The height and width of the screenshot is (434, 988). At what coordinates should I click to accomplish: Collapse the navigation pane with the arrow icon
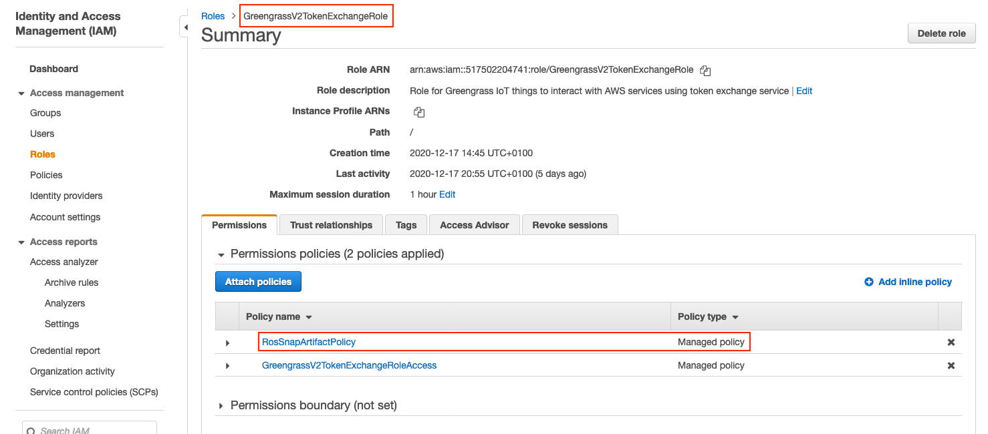185,27
